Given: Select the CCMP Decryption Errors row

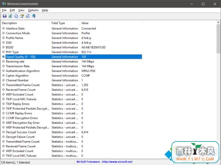Looking at the screenshot, I should click(x=71, y=118).
